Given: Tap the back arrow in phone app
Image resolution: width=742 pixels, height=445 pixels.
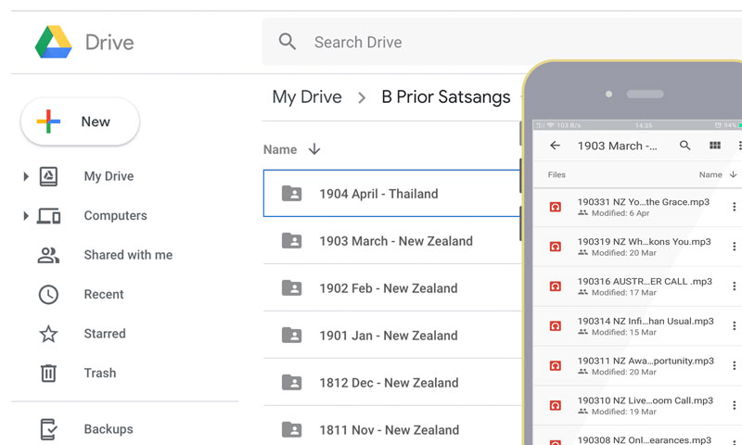Looking at the screenshot, I should click(x=555, y=146).
